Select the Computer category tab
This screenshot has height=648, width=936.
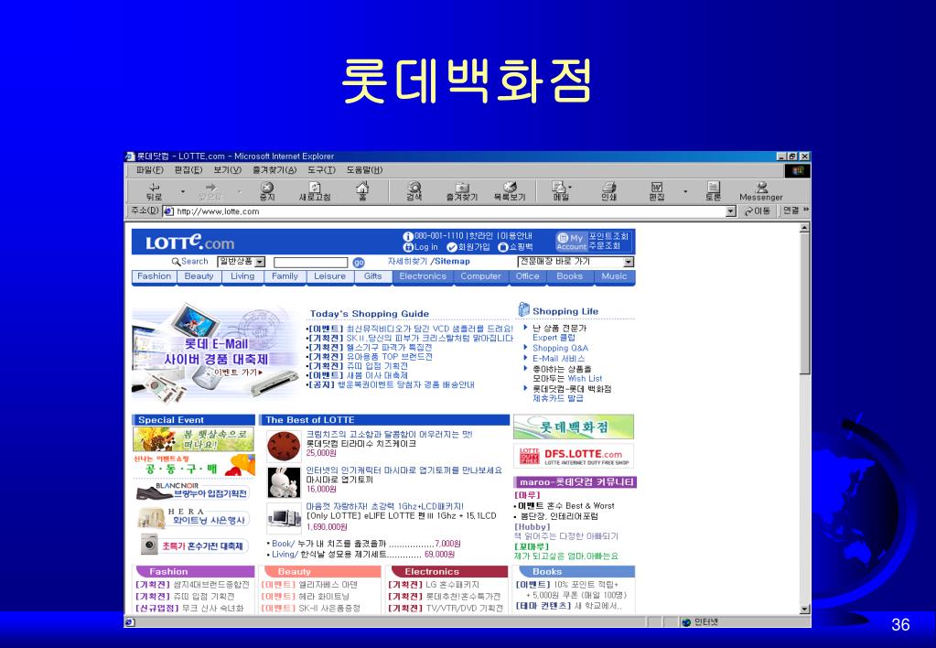[480, 276]
